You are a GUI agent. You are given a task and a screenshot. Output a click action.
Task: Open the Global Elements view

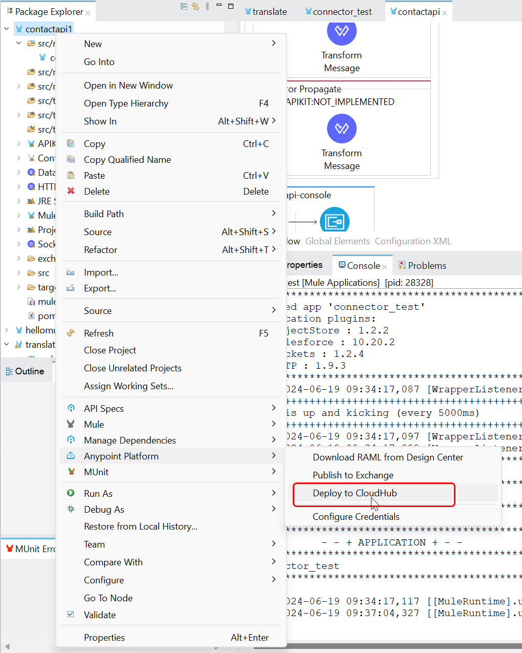(x=337, y=241)
